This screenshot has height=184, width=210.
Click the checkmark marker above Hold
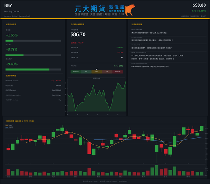click(97, 69)
